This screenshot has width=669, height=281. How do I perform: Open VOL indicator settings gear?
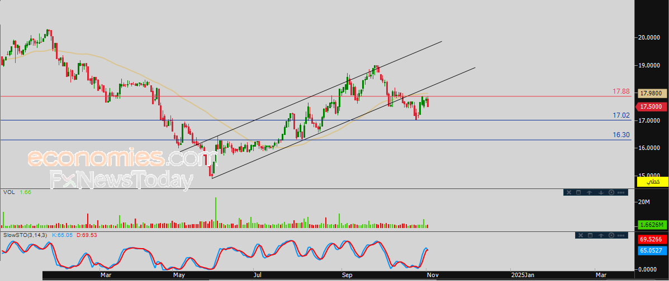click(x=611, y=192)
